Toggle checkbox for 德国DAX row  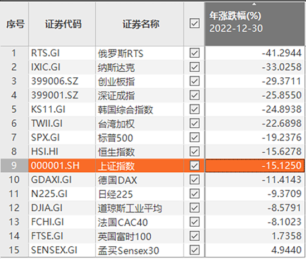[194, 180]
